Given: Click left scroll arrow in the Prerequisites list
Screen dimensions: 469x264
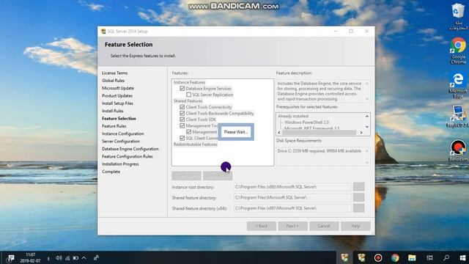Looking at the screenshot, I should 279,132.
